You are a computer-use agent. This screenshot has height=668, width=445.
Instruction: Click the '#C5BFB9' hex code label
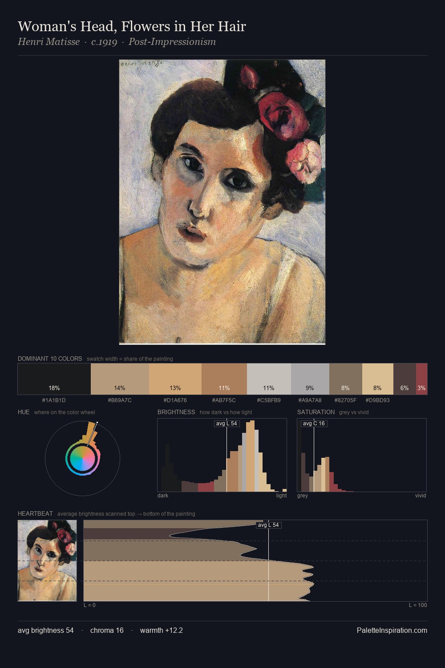[269, 400]
